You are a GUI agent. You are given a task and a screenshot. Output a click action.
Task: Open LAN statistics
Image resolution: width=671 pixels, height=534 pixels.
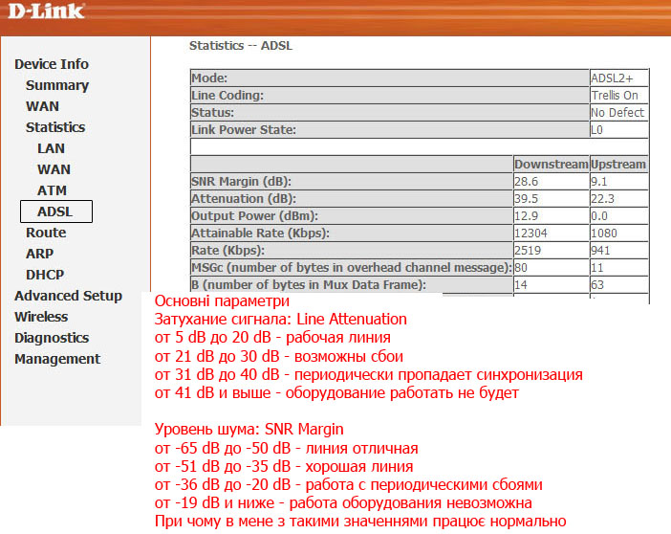[51, 148]
